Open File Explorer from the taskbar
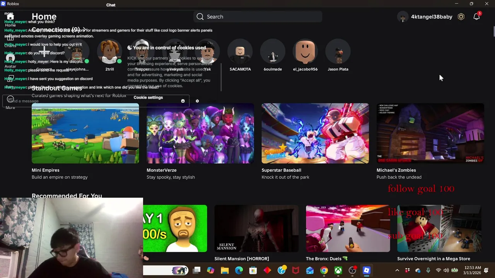Viewport: 495px width, 278px height. pos(225,270)
